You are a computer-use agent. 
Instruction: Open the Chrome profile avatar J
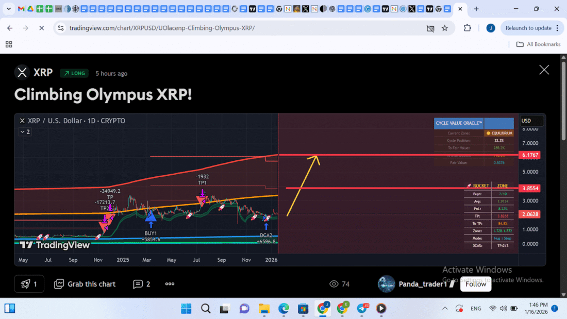click(x=491, y=28)
